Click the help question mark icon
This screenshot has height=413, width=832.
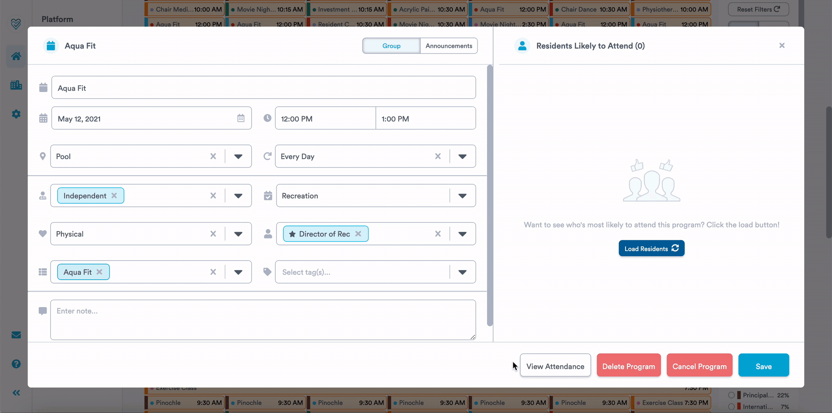(x=16, y=364)
